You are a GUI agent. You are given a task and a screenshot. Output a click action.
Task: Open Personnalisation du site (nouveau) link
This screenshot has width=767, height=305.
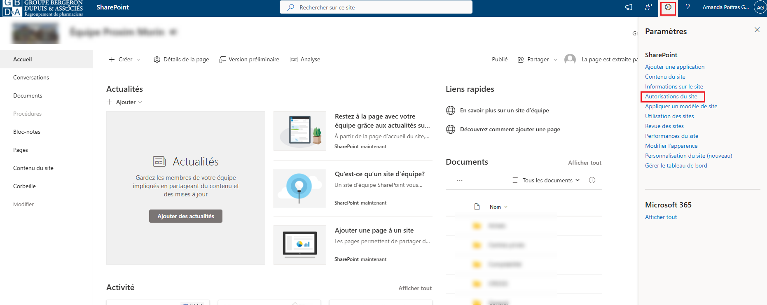click(688, 156)
